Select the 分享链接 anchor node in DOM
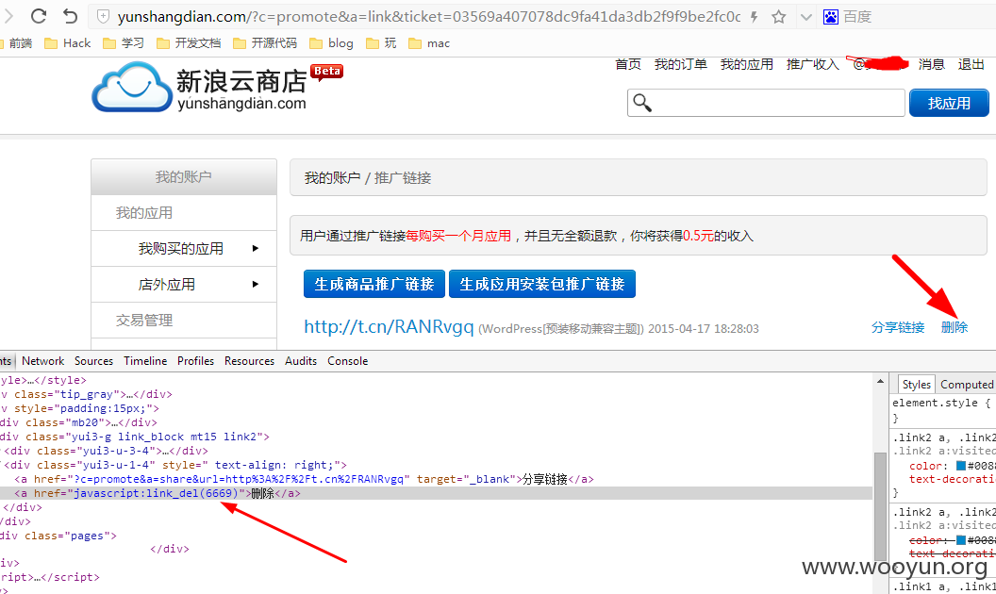Screen dimensions: 996x594 pyautogui.click(x=305, y=479)
